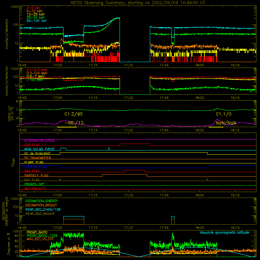Click the 'SC_IN_SUNLIGHT' flag label
The image size is (260, 260).
(37, 153)
